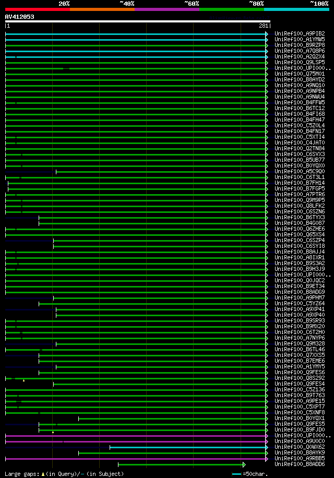Click the purple ~60% identity legend segment
Screen dimensions: 334x478
pos(167,9)
